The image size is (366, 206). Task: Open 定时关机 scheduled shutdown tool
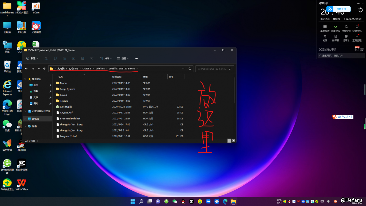(357, 28)
